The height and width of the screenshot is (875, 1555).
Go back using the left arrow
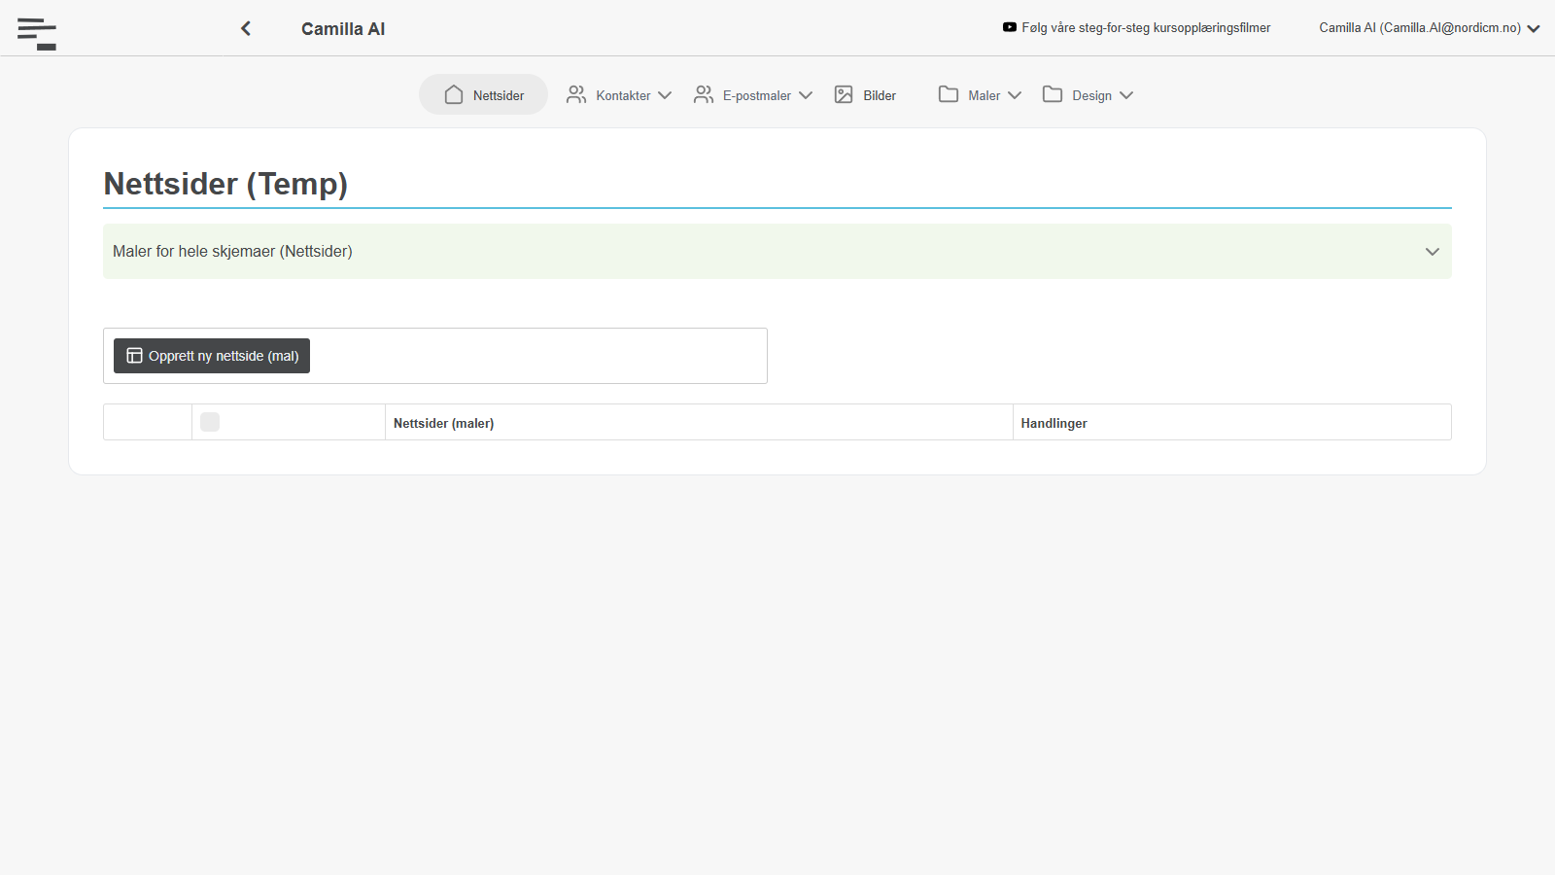pyautogui.click(x=246, y=28)
